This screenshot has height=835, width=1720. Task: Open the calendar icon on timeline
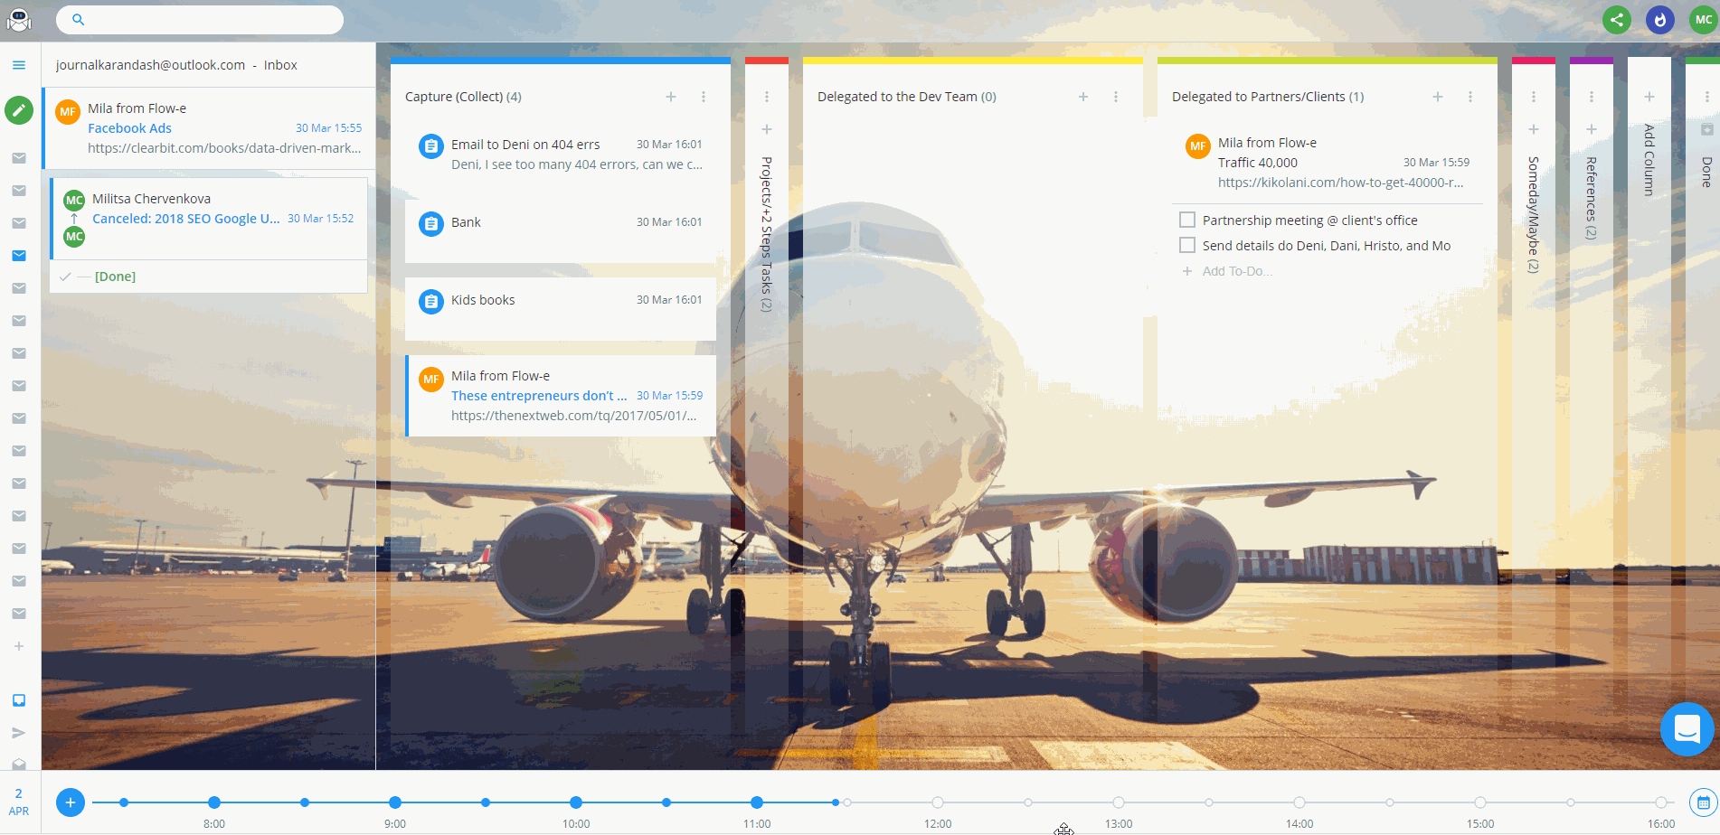pyautogui.click(x=1703, y=802)
